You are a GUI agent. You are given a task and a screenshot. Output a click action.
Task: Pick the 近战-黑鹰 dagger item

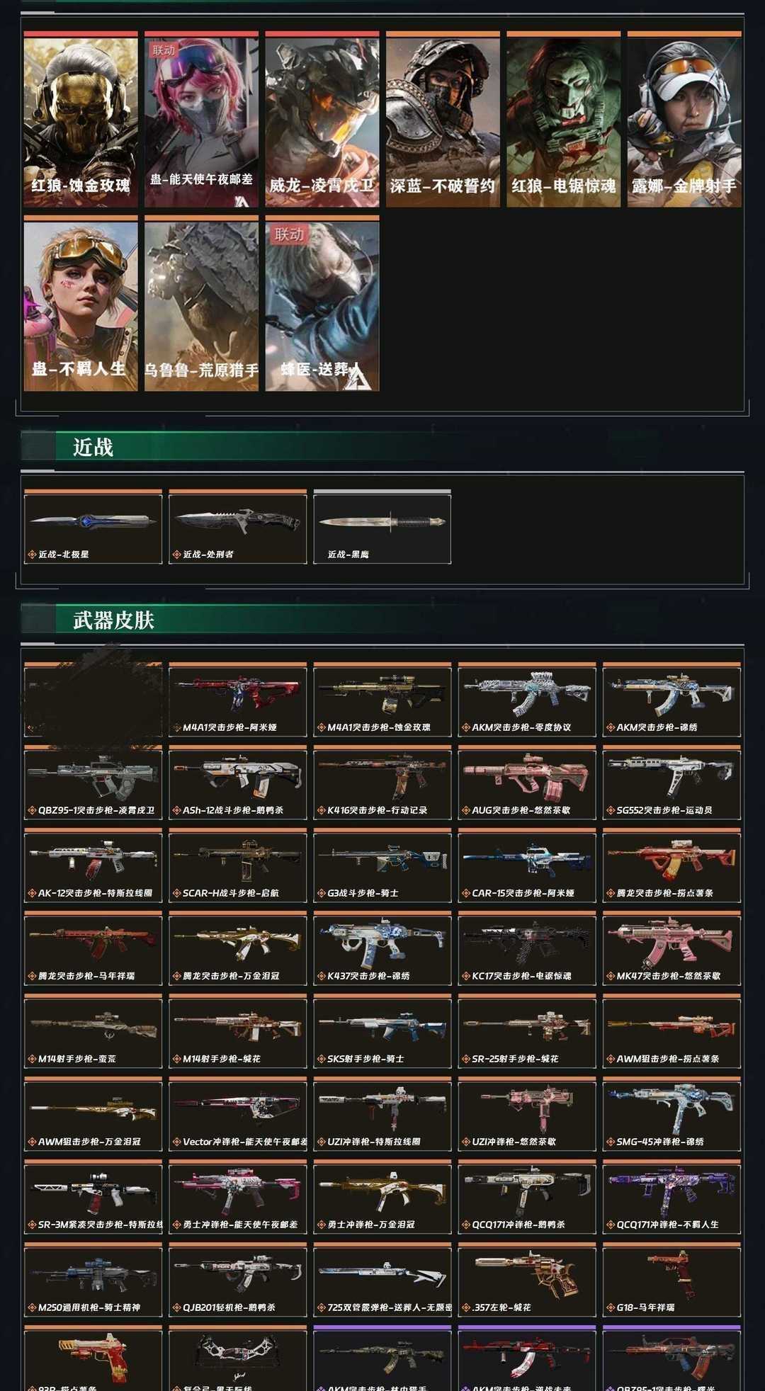click(382, 527)
